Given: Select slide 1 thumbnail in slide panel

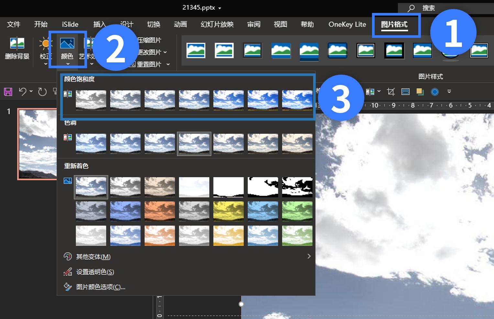Looking at the screenshot, I should tap(37, 144).
